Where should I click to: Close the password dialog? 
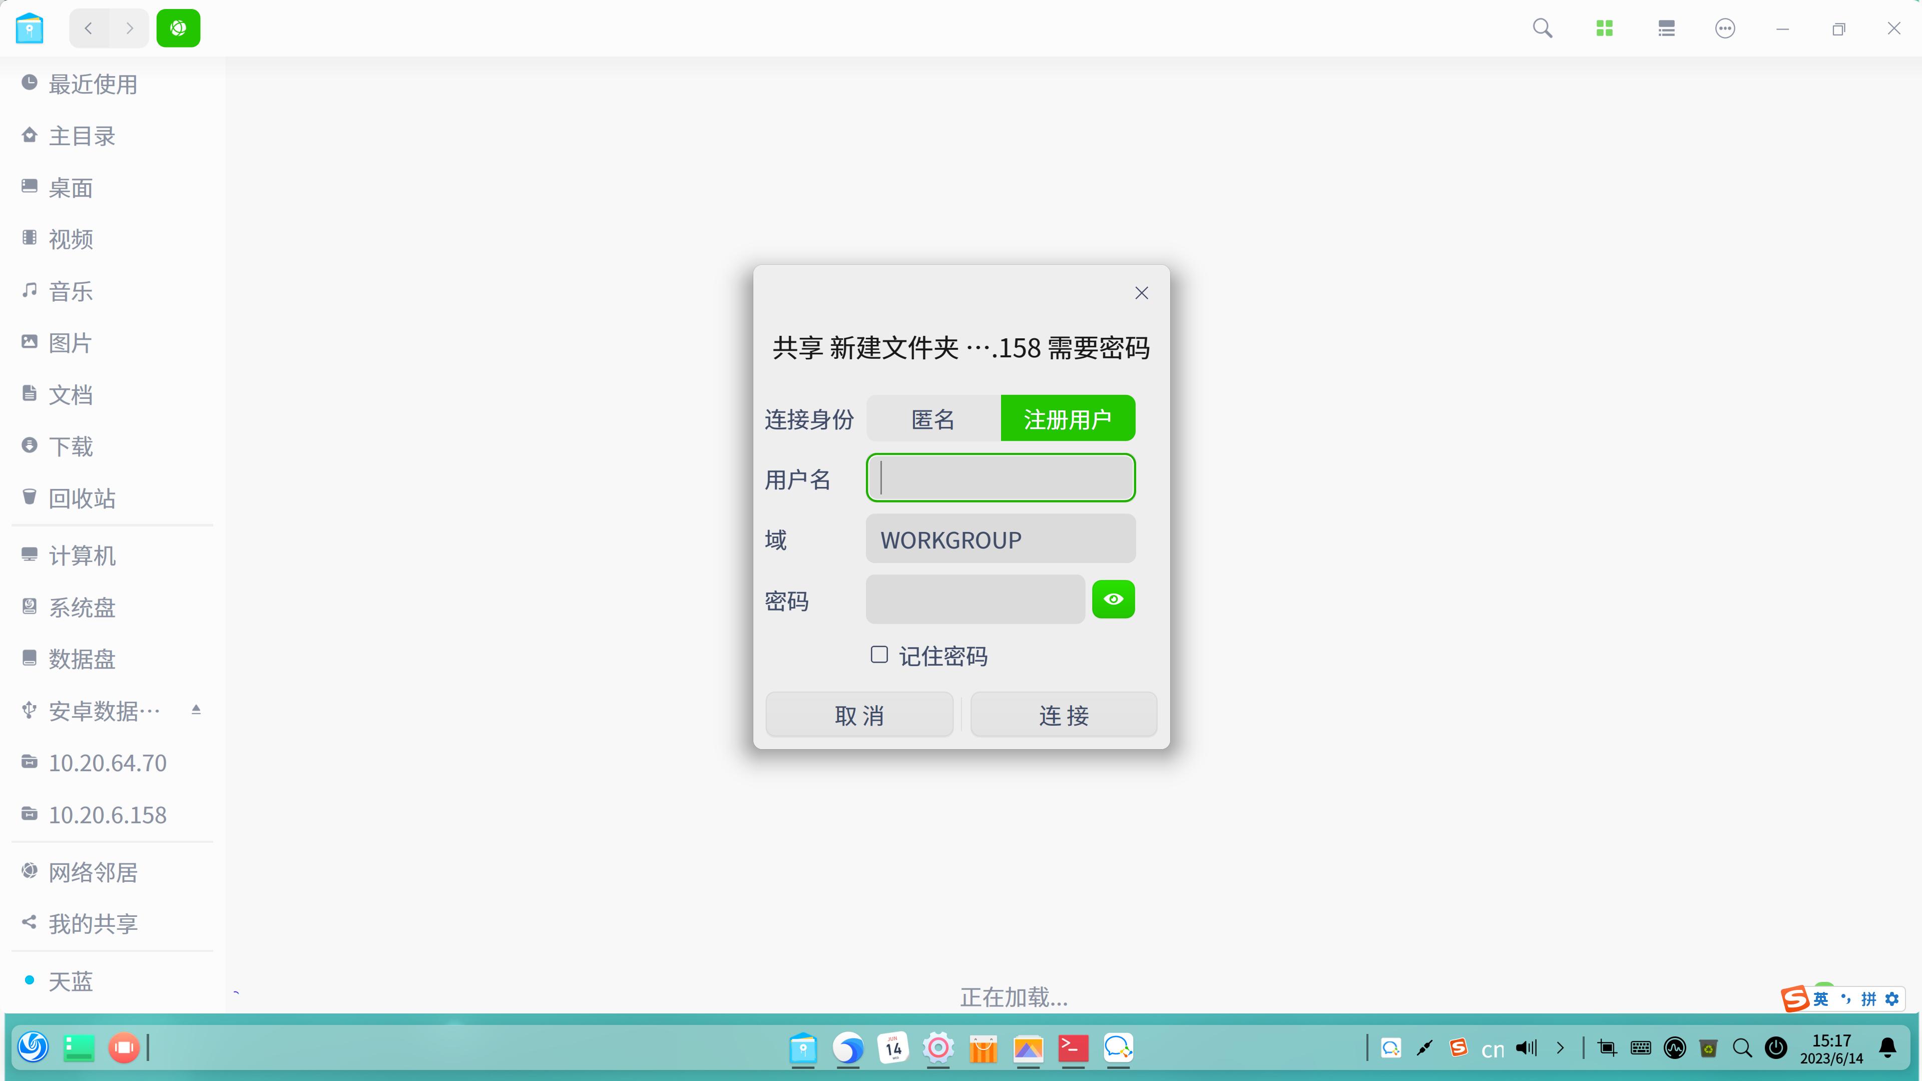tap(1142, 293)
